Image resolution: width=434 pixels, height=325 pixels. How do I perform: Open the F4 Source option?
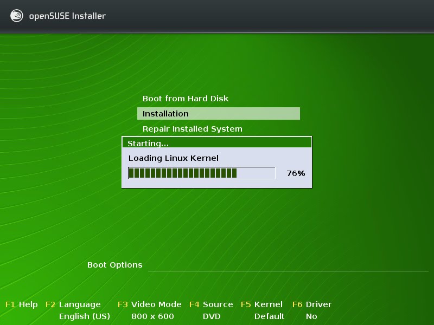(x=211, y=304)
